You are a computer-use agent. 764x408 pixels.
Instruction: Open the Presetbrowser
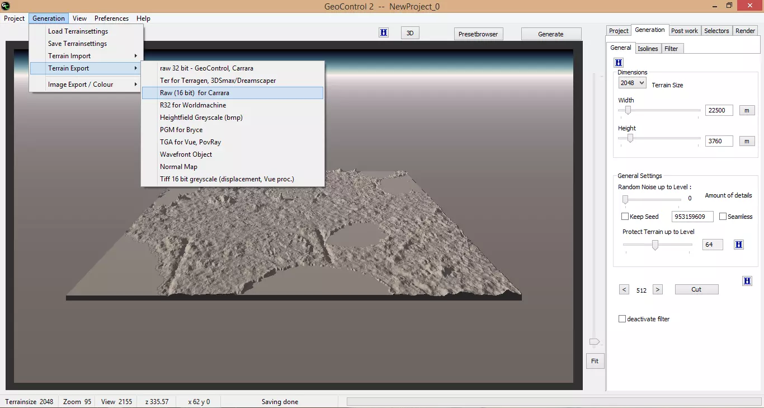[x=478, y=34]
